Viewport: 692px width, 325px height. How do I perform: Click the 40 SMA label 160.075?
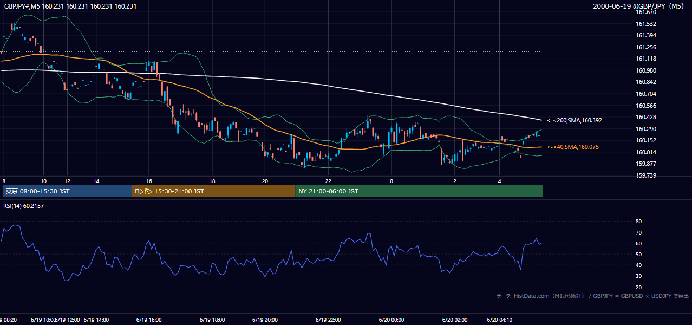(573, 147)
